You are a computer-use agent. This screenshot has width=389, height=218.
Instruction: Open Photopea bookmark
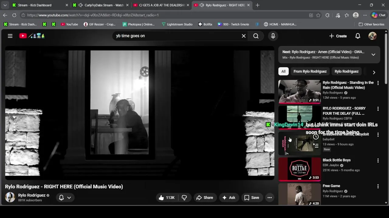point(138,24)
